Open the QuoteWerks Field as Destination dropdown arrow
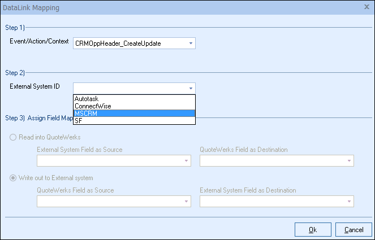The image size is (375, 240). coord(349,161)
